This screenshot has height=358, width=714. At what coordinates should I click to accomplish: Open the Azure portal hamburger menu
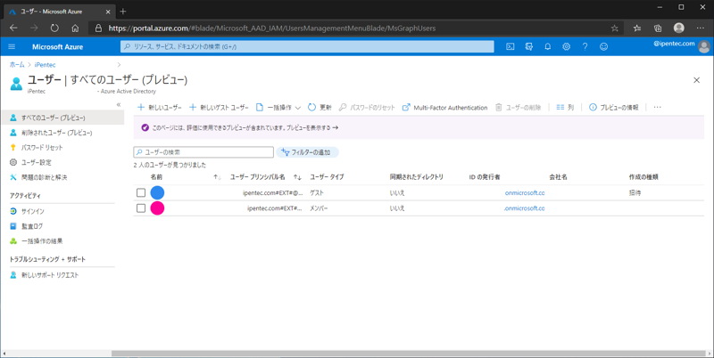pos(12,47)
